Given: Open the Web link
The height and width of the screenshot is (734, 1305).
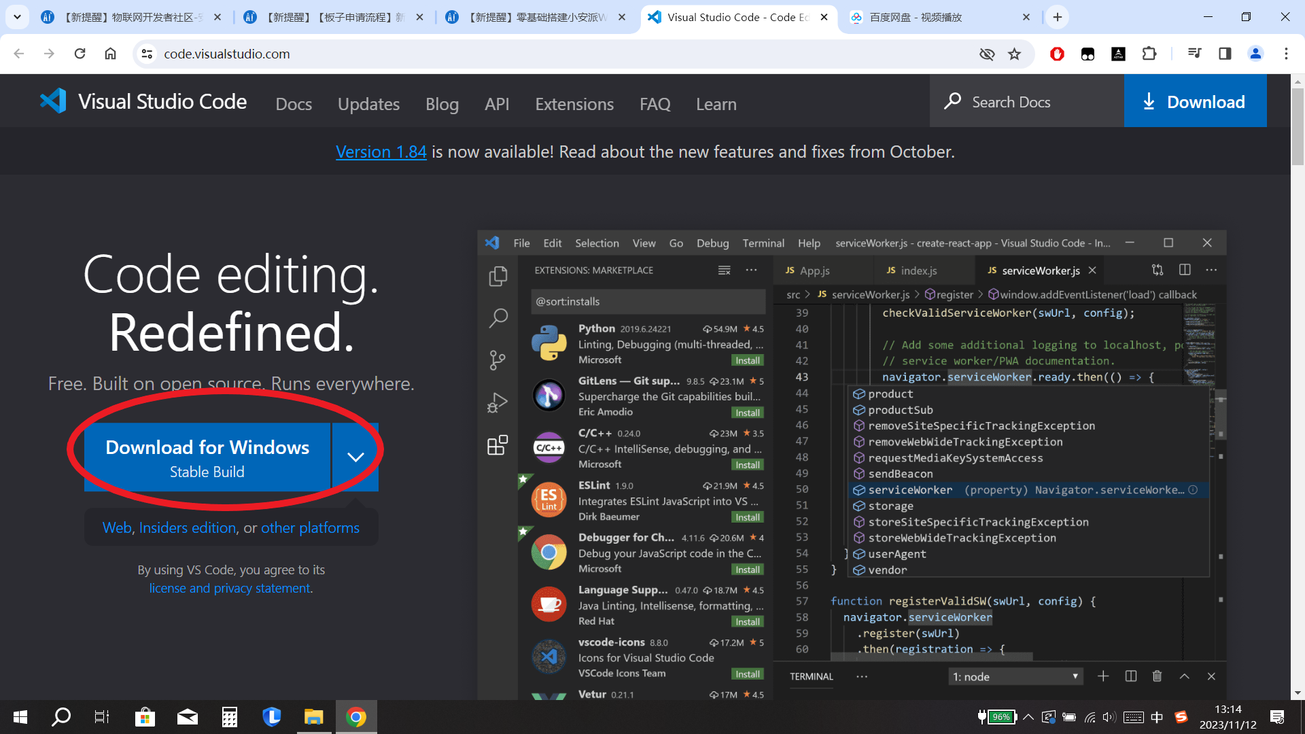Looking at the screenshot, I should tap(117, 528).
